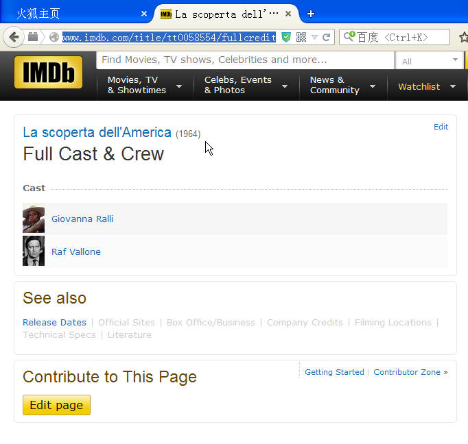This screenshot has width=468, height=444.
Task: Click the Full Cast & Crew heading
Action: click(93, 153)
